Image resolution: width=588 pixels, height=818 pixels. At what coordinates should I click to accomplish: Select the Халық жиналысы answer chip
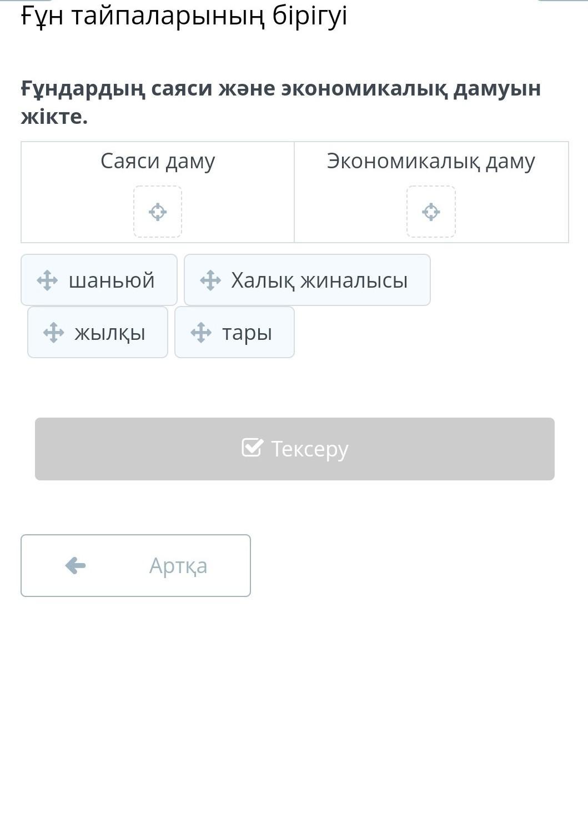click(x=307, y=280)
